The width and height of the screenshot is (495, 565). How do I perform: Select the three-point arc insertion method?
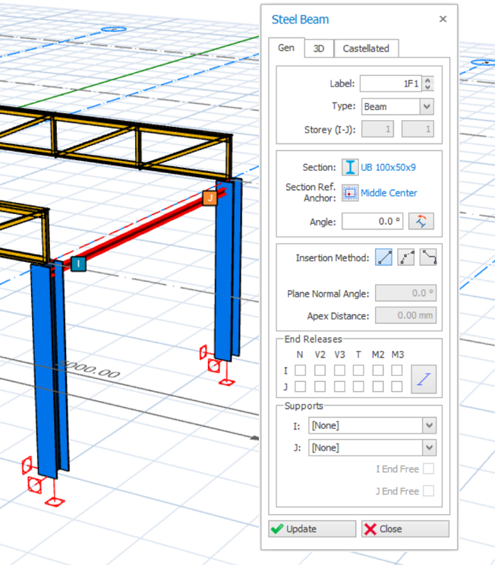[x=406, y=257]
